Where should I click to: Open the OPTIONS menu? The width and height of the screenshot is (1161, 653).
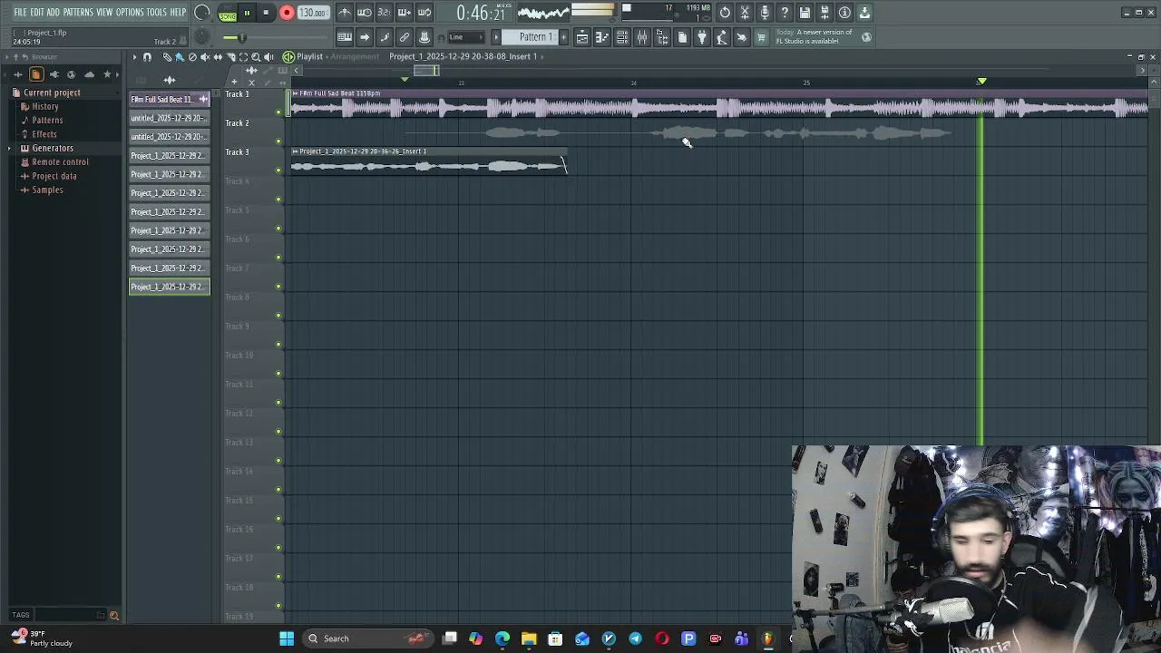point(130,13)
